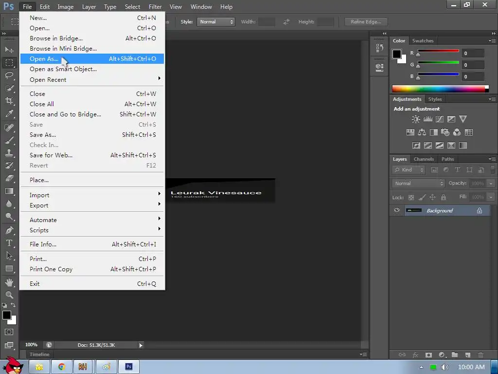This screenshot has height=374, width=498.
Task: Choose Open As... from File menu
Action: click(x=92, y=59)
